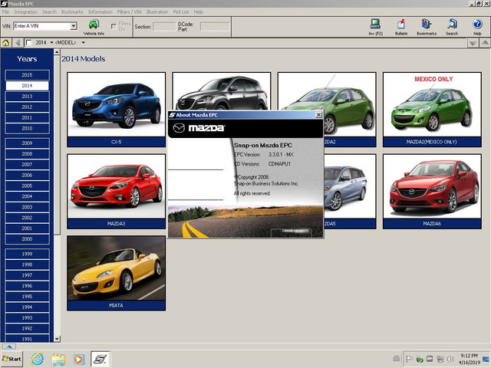
Task: Select year 2005 button
Action: click(x=27, y=186)
